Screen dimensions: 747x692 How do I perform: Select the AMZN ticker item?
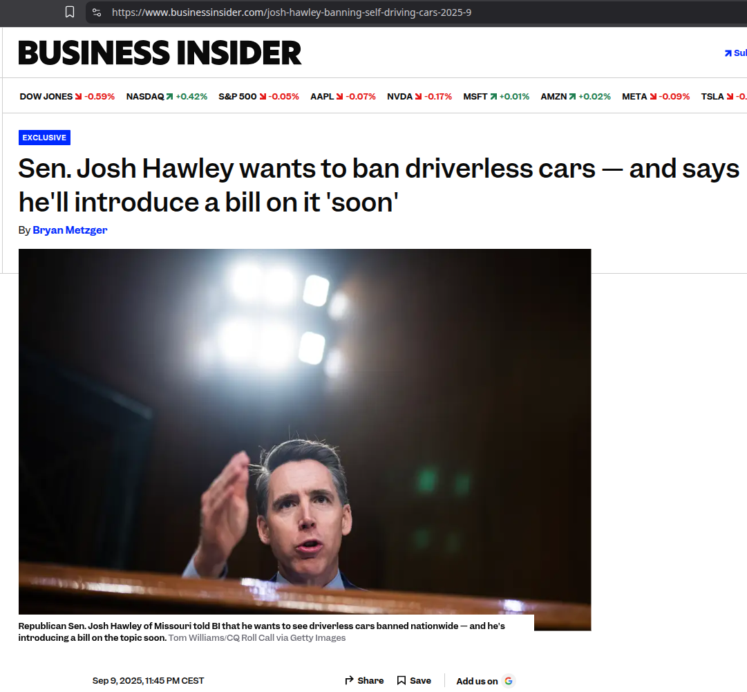[x=575, y=97]
